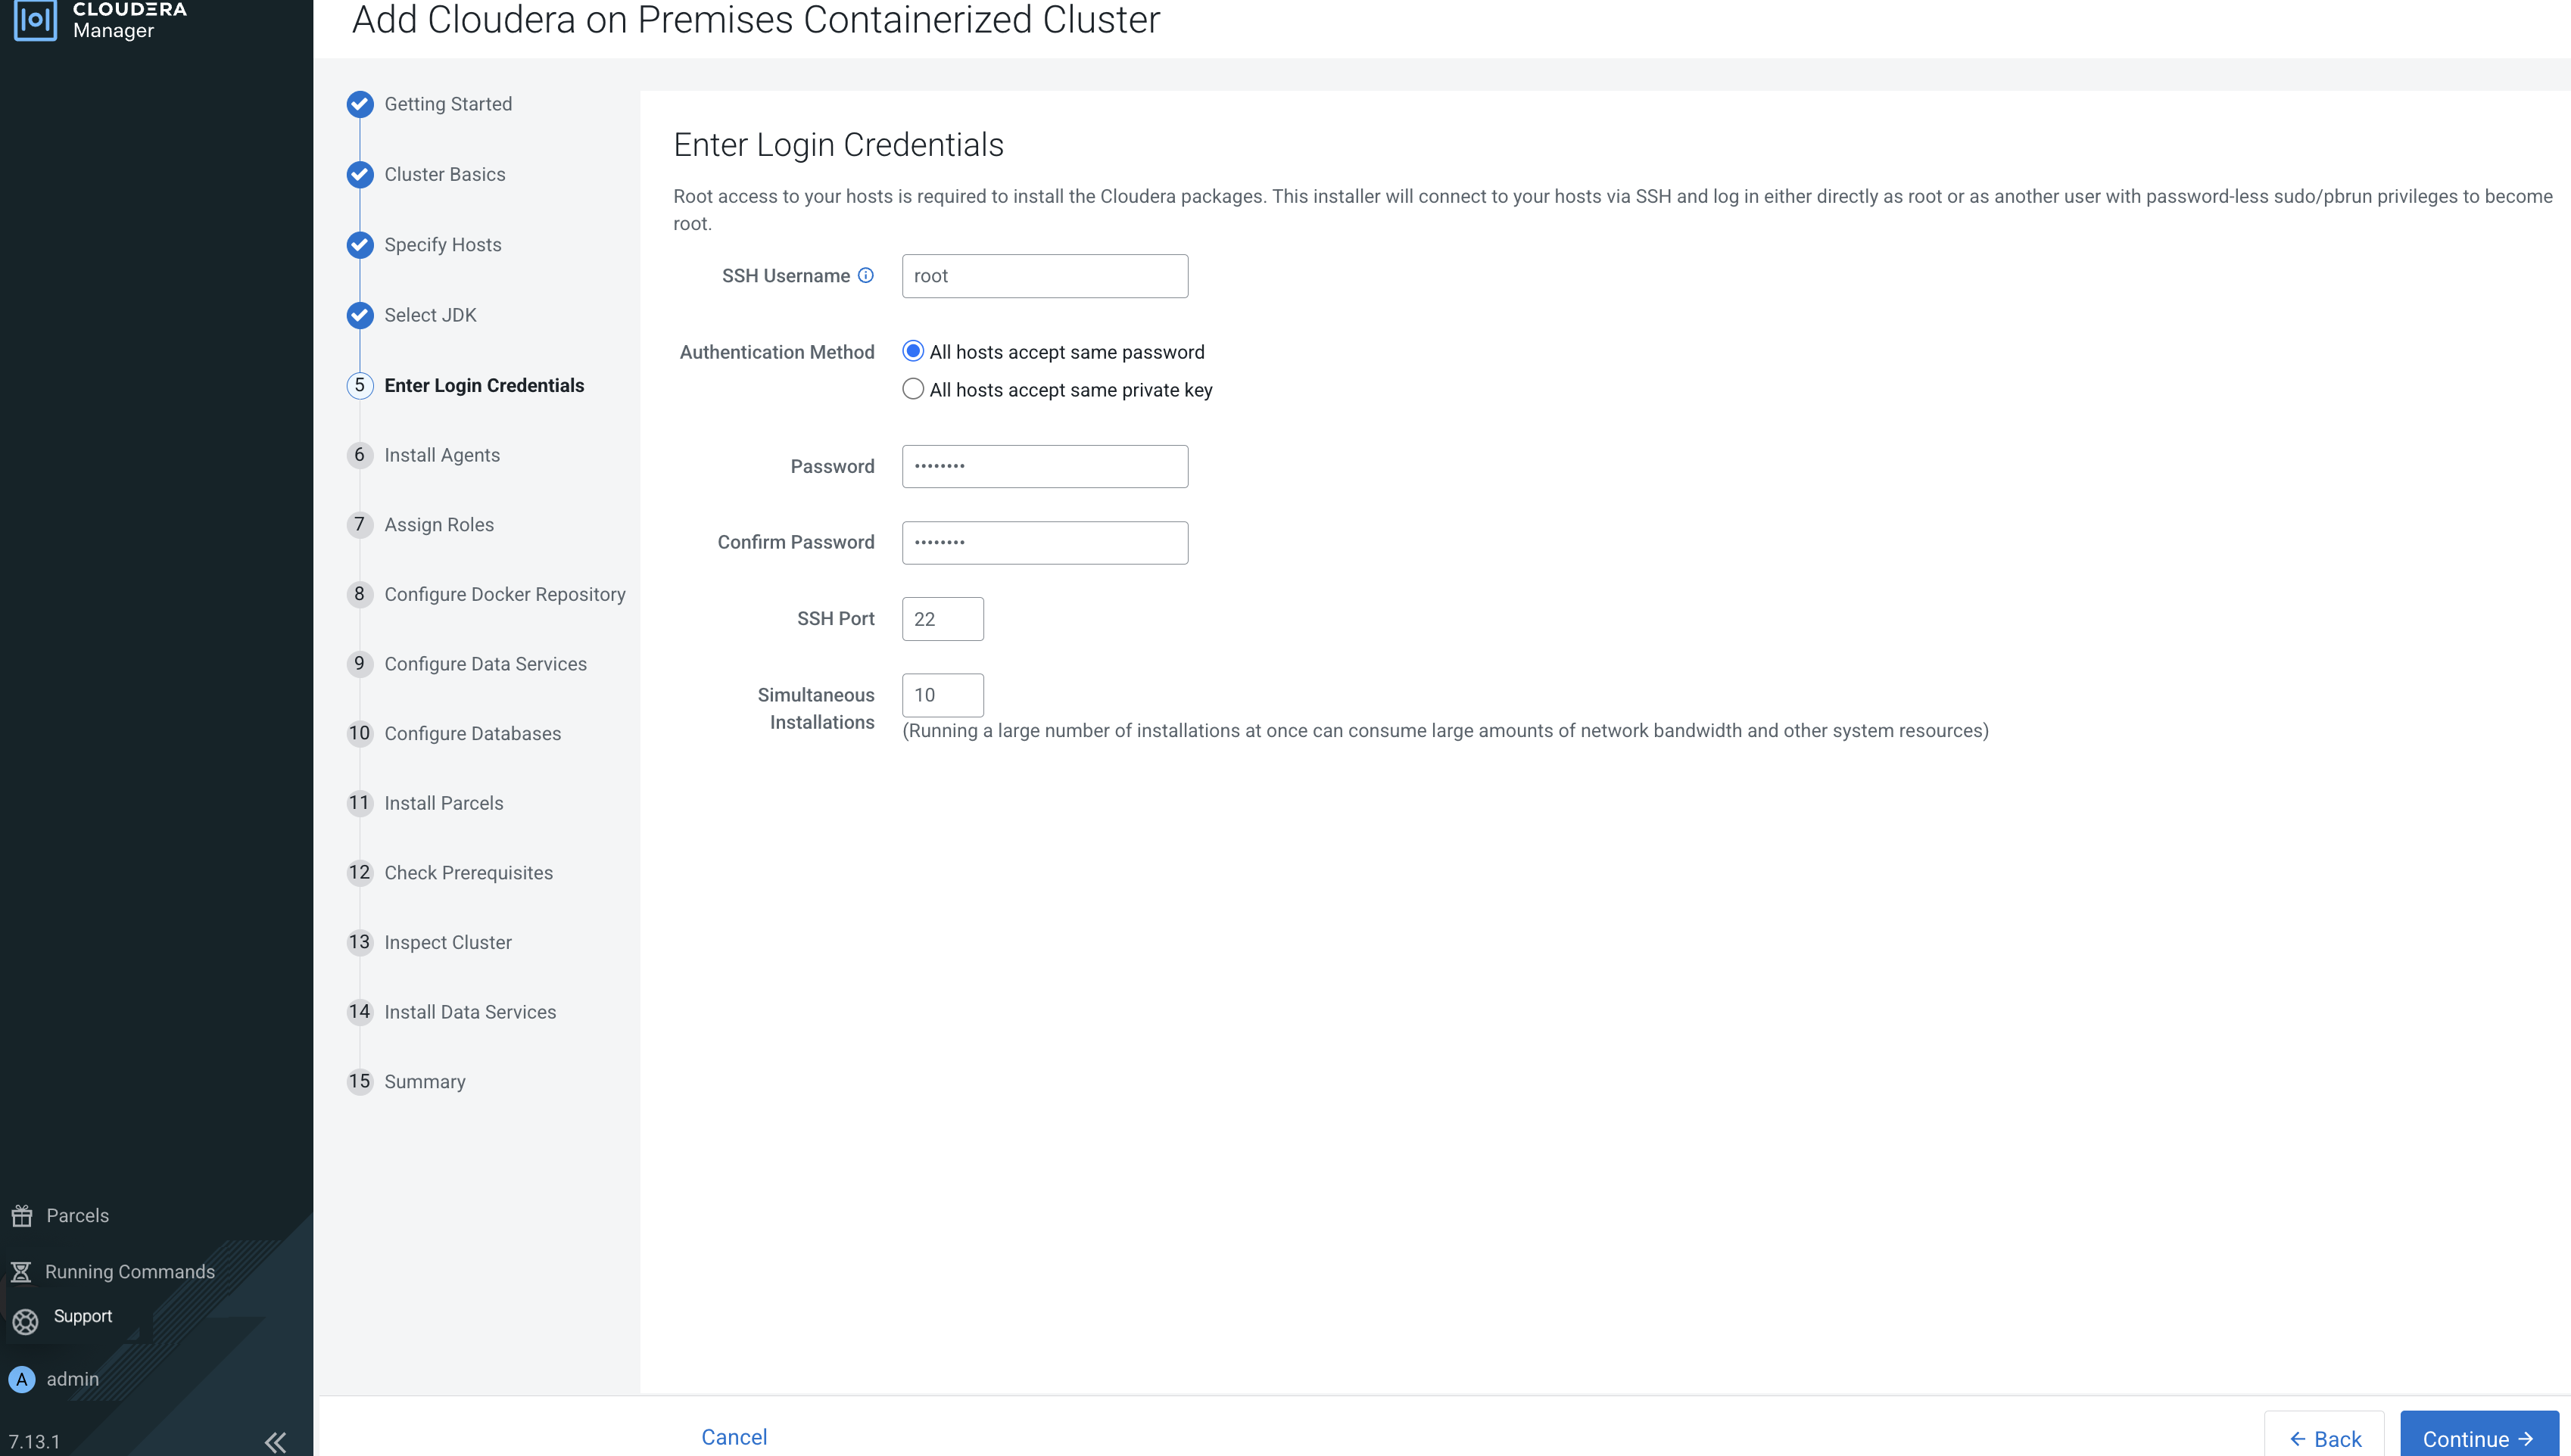
Task: Select All hosts accept same private key
Action: coord(912,389)
